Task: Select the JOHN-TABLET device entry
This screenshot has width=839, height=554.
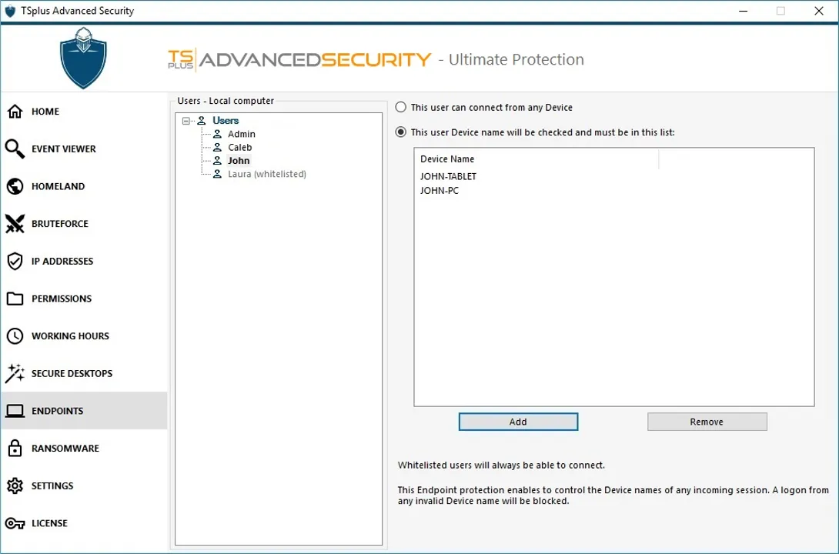Action: point(448,176)
